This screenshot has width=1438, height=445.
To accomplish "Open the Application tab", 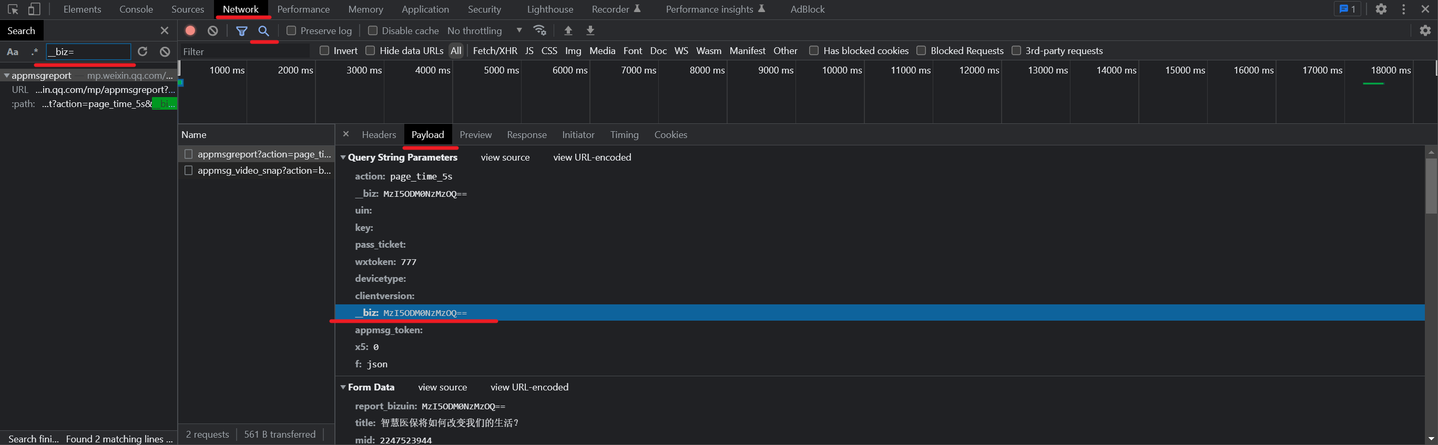I will coord(425,9).
